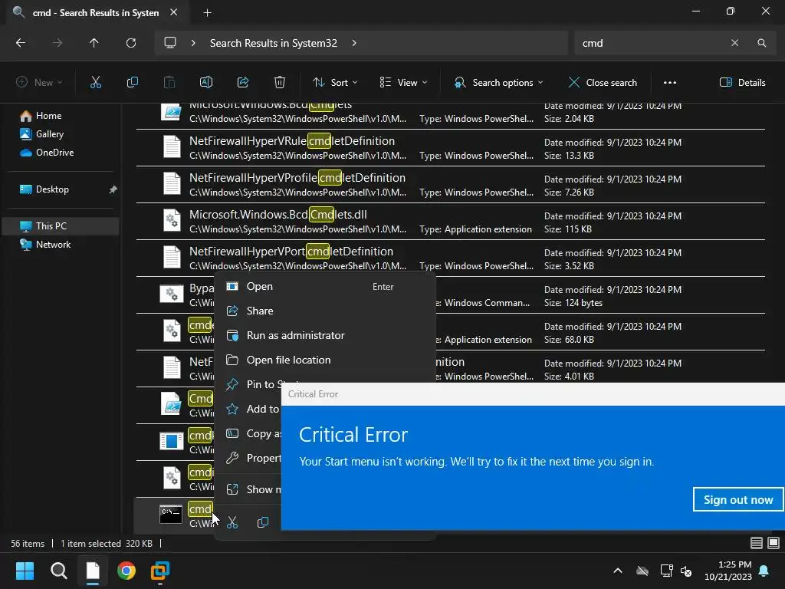
Task: Select NetFirewallHyperVProfilecmdletDefinition file
Action: 451,185
